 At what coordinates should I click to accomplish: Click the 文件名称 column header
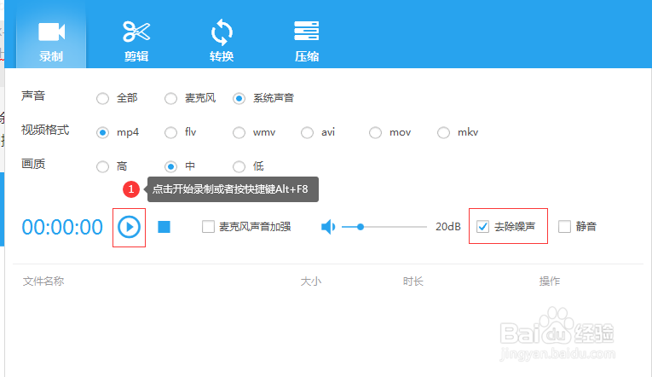pyautogui.click(x=43, y=281)
